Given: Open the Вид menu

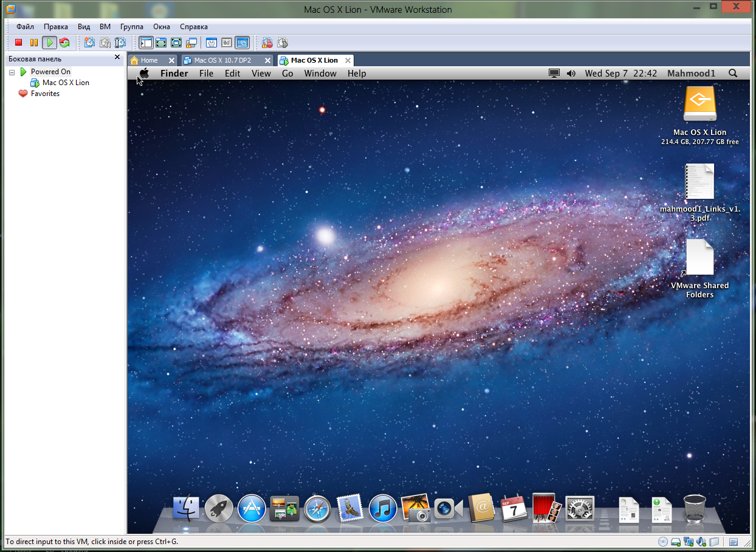Looking at the screenshot, I should [x=84, y=27].
